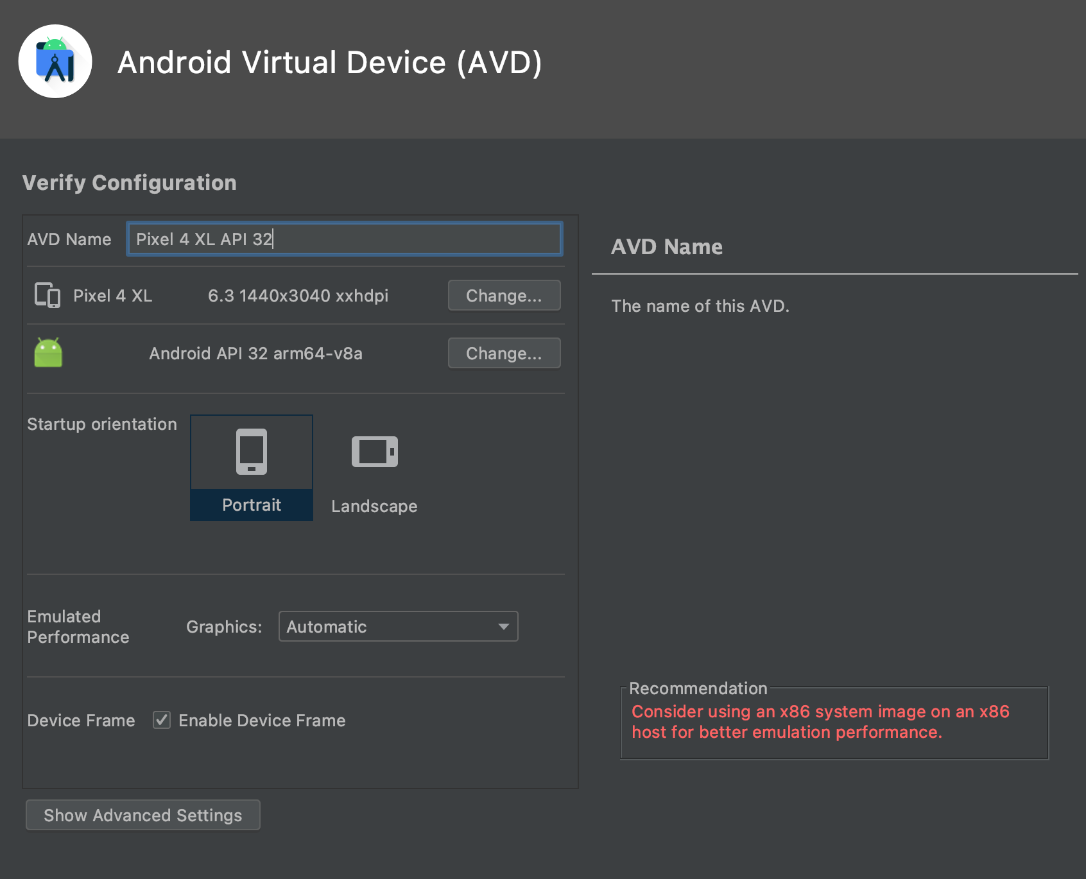Select the Landscape orientation icon

tap(375, 452)
